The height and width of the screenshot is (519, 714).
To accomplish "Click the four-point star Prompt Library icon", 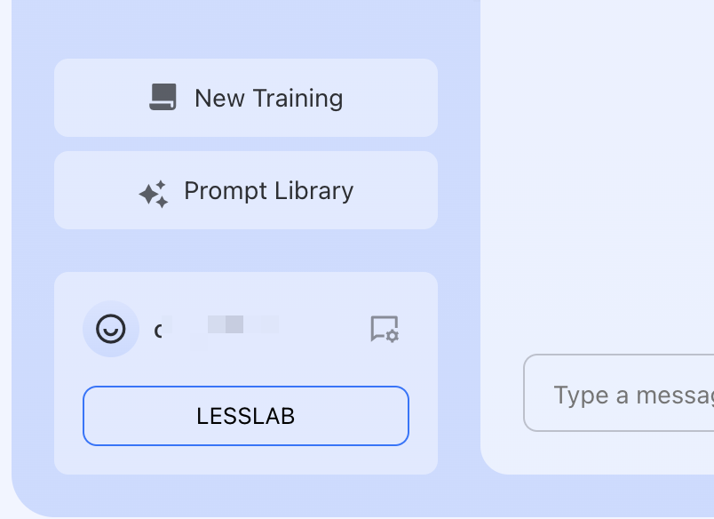I will 154,193.
